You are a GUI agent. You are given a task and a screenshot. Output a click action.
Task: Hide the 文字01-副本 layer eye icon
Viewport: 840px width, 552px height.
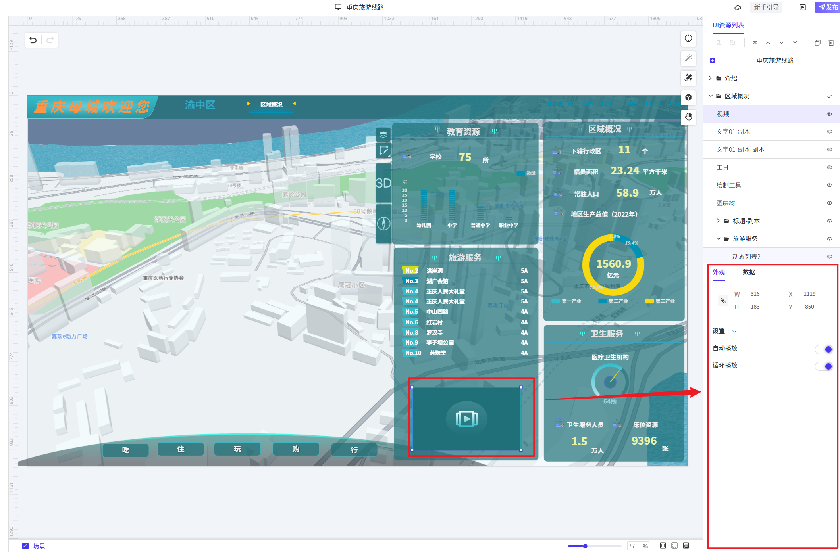(829, 132)
